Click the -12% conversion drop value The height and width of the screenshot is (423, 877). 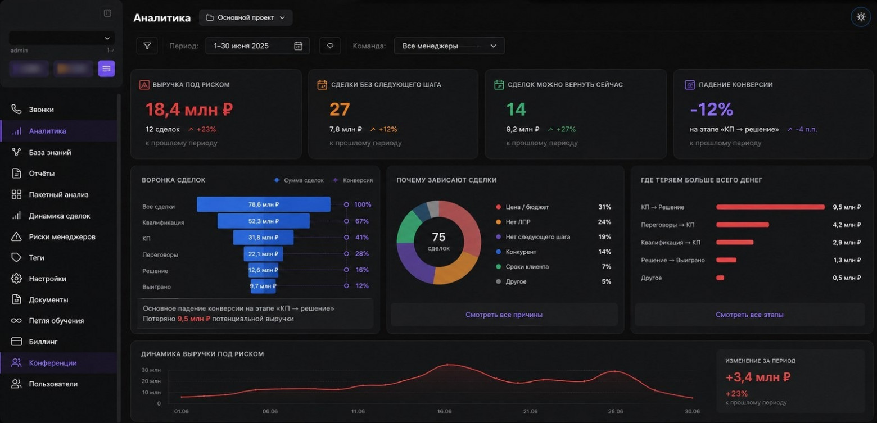pyautogui.click(x=711, y=109)
